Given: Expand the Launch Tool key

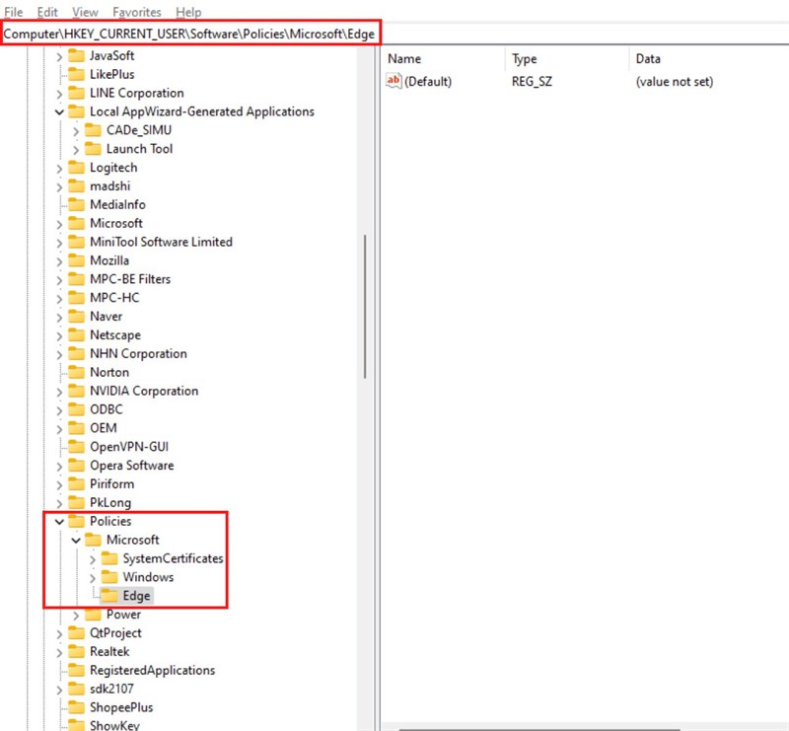Looking at the screenshot, I should (76, 150).
